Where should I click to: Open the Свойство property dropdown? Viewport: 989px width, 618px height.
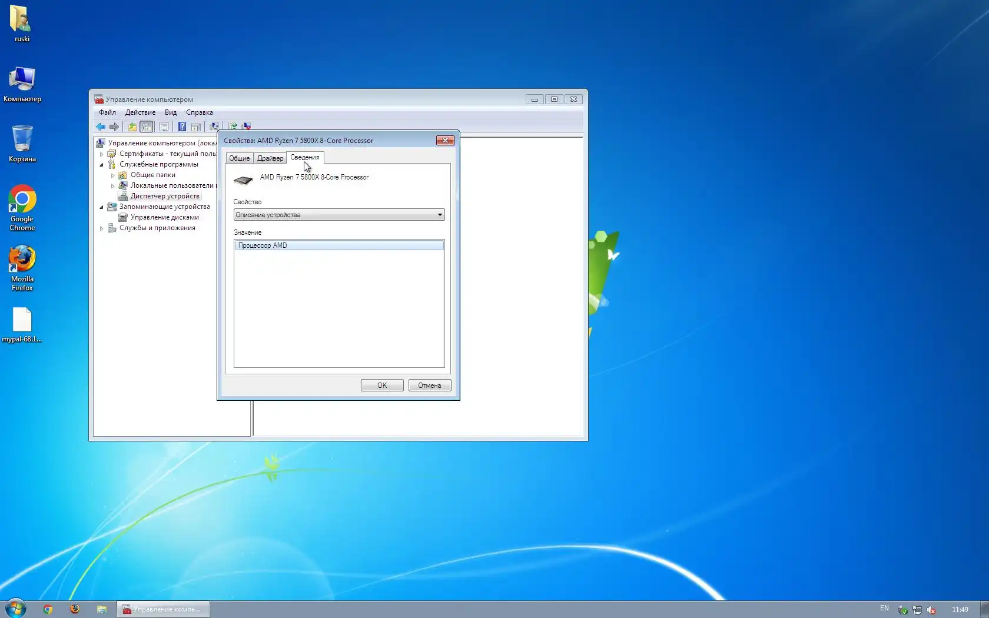(x=339, y=215)
